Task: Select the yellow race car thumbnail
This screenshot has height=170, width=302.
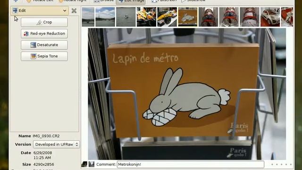Action: [167, 17]
